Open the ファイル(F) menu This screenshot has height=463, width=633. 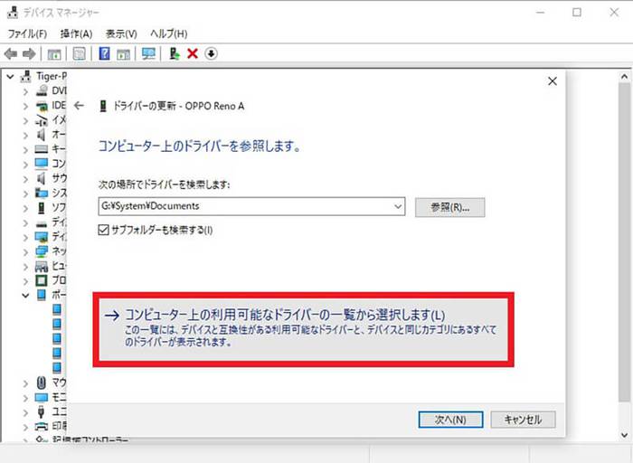(x=27, y=33)
